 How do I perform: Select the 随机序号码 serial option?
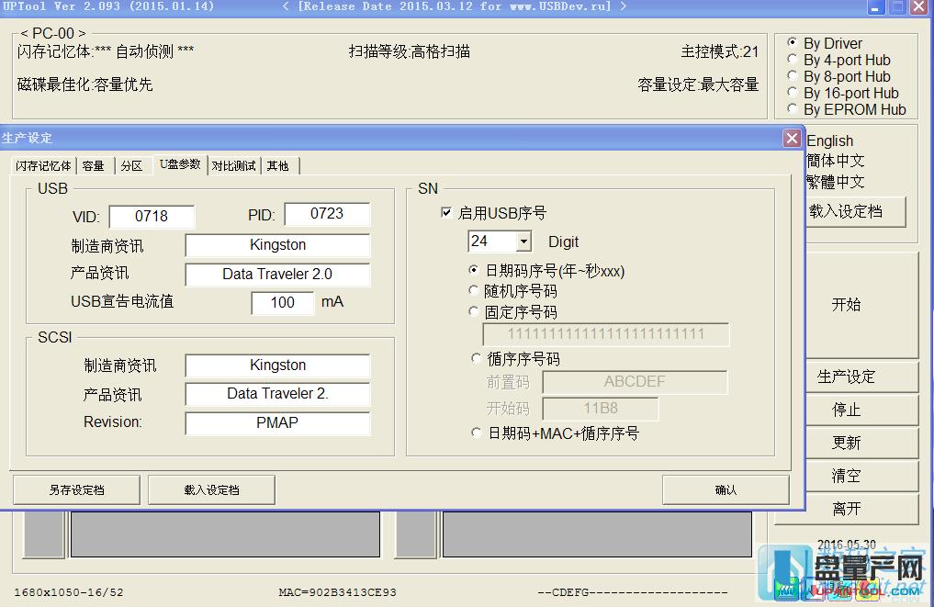click(x=476, y=290)
